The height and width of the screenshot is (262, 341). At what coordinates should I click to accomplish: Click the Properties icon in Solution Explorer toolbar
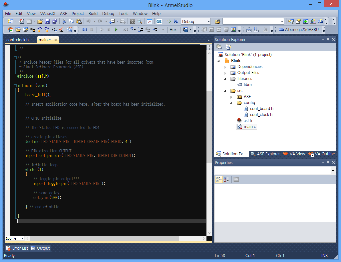(219, 47)
